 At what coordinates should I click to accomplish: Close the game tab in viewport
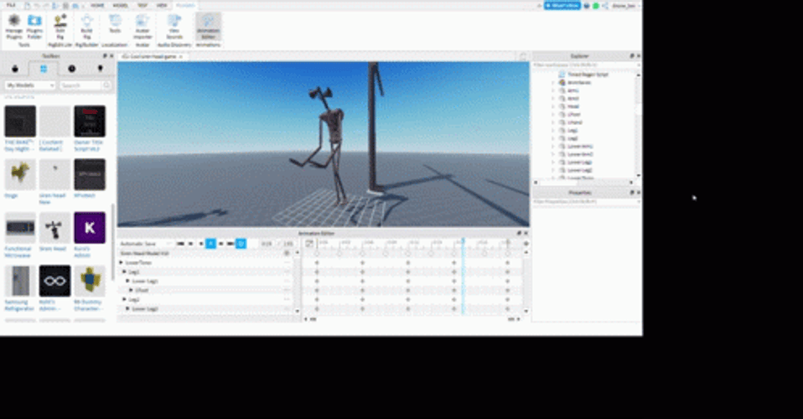181,56
